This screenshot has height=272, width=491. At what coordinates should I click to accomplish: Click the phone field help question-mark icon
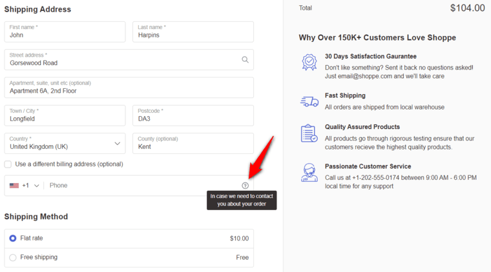click(245, 186)
